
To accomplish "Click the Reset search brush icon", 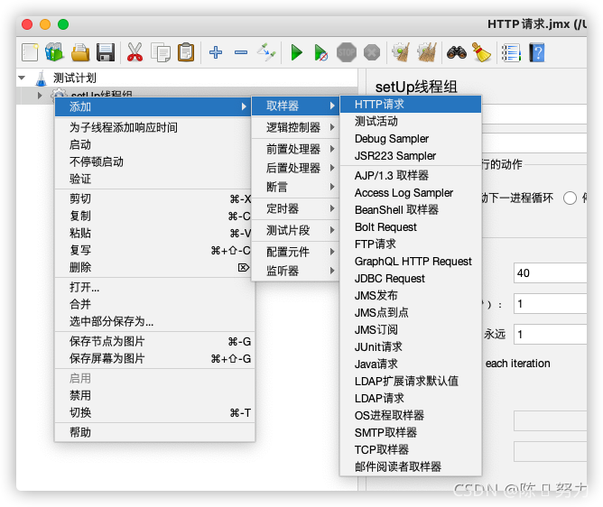I will click(x=481, y=52).
